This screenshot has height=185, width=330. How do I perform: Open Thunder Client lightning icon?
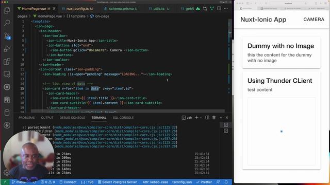click(x=7, y=125)
